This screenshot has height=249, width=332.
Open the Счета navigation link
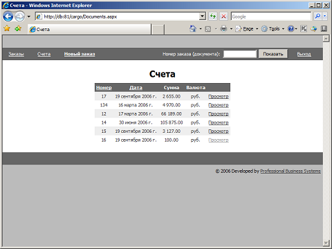click(x=44, y=54)
